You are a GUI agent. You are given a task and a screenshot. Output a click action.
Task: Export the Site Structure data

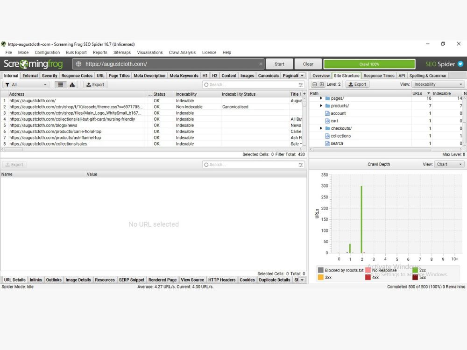pos(357,84)
